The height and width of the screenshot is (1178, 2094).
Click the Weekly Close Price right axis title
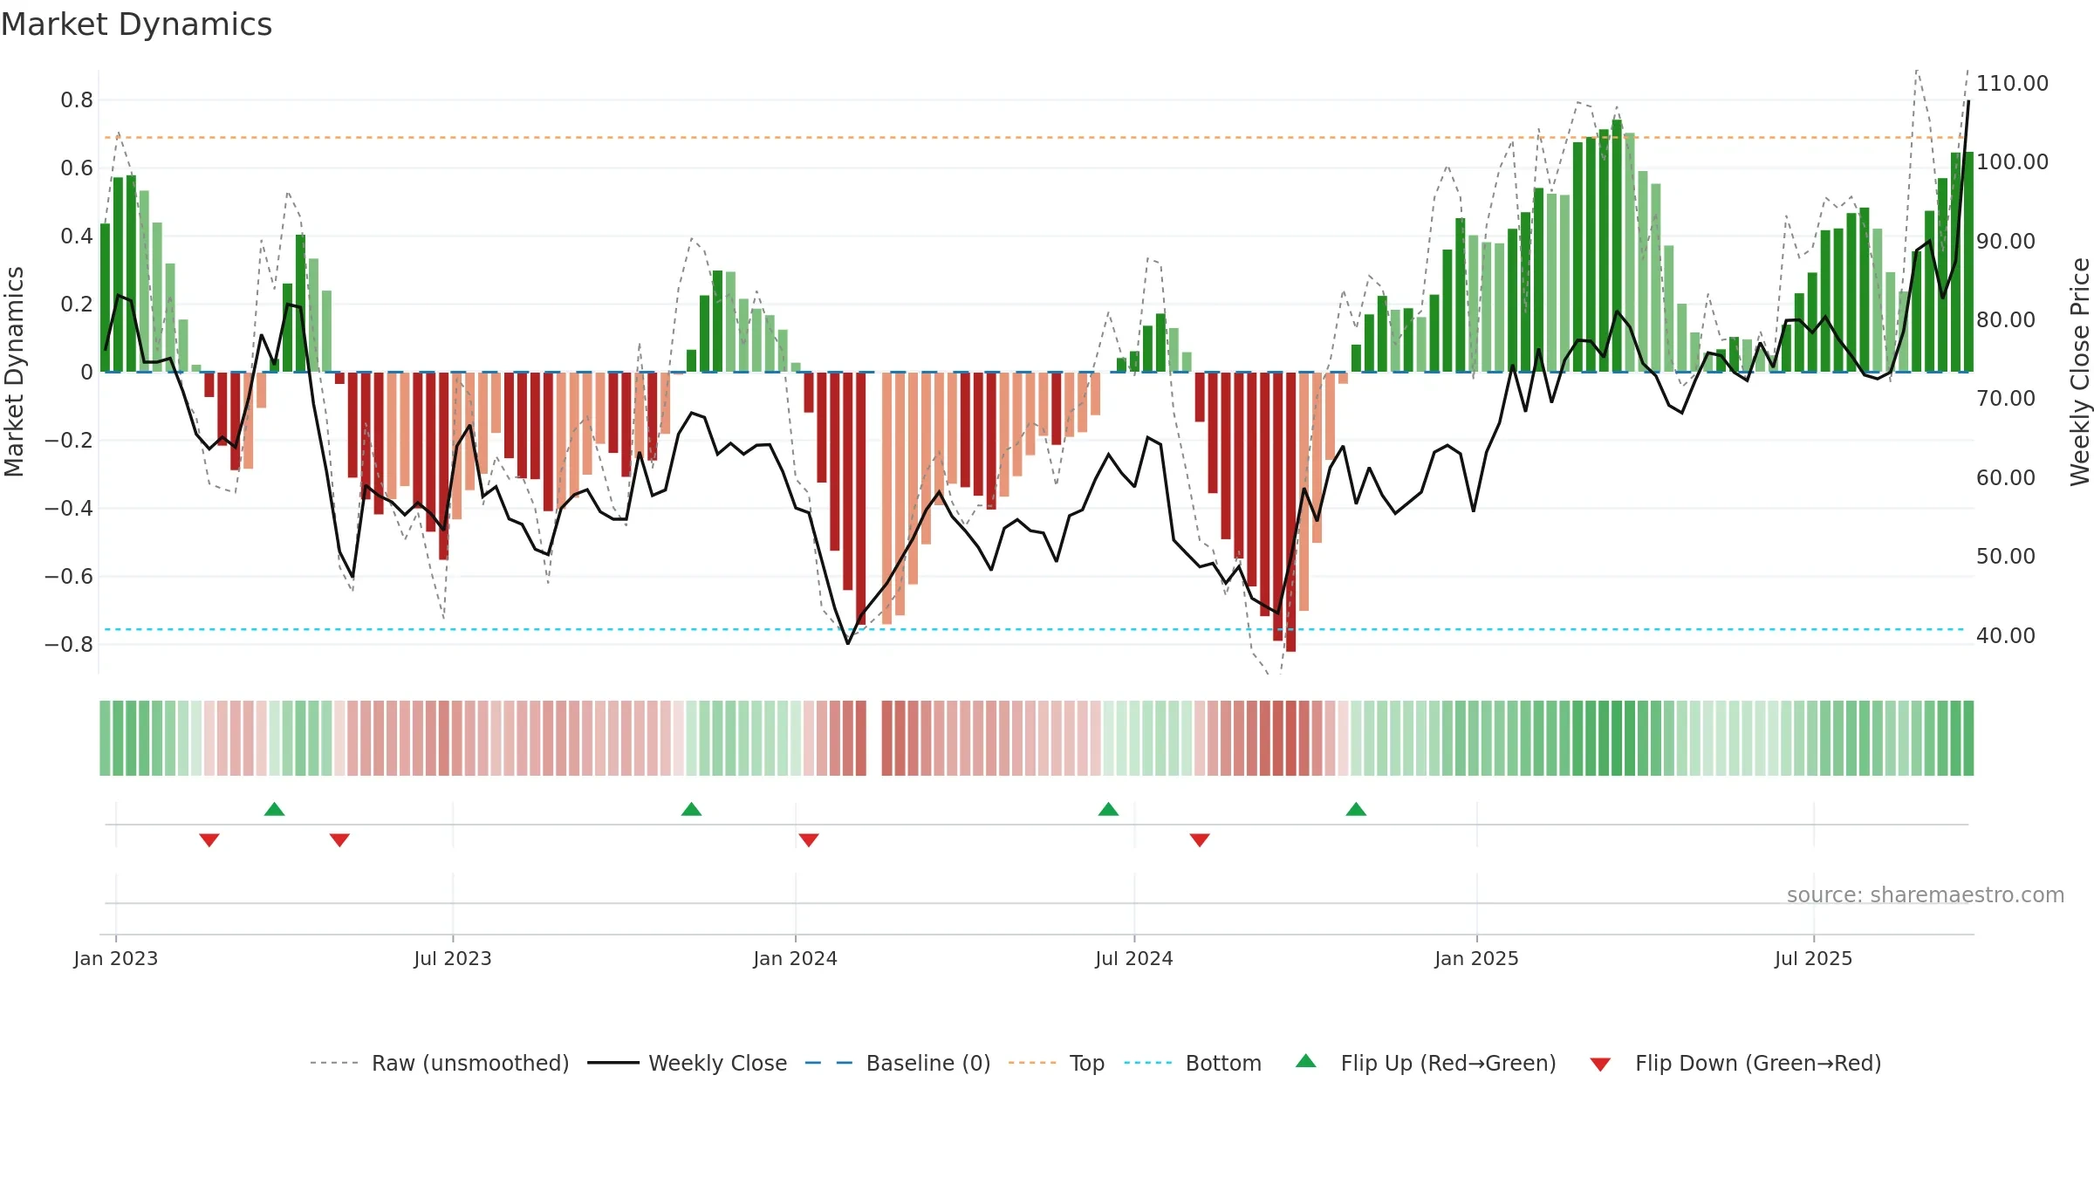click(x=2080, y=372)
